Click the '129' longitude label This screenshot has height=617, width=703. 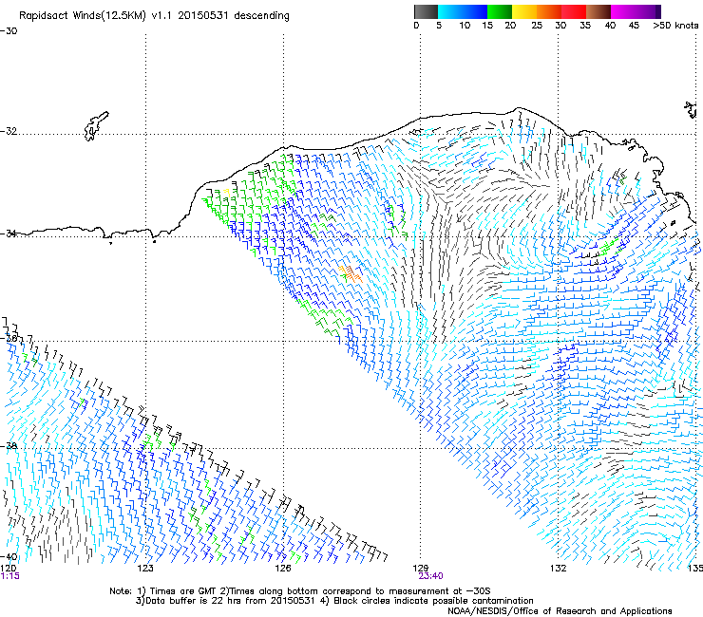420,569
